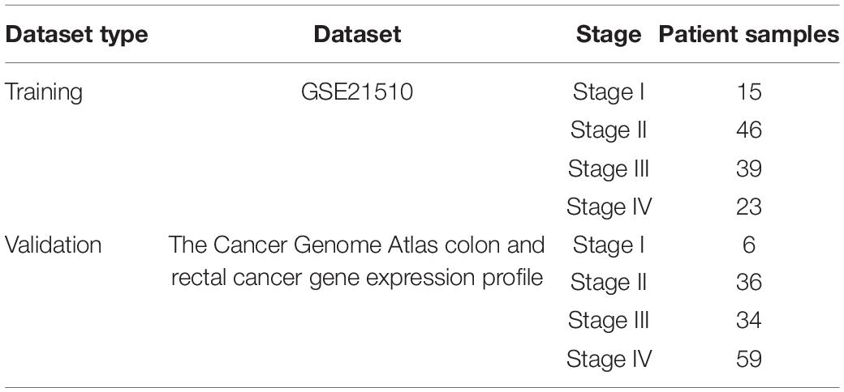Click the Stage column header
Image resolution: width=844 pixels, height=392 pixels.
[609, 35]
